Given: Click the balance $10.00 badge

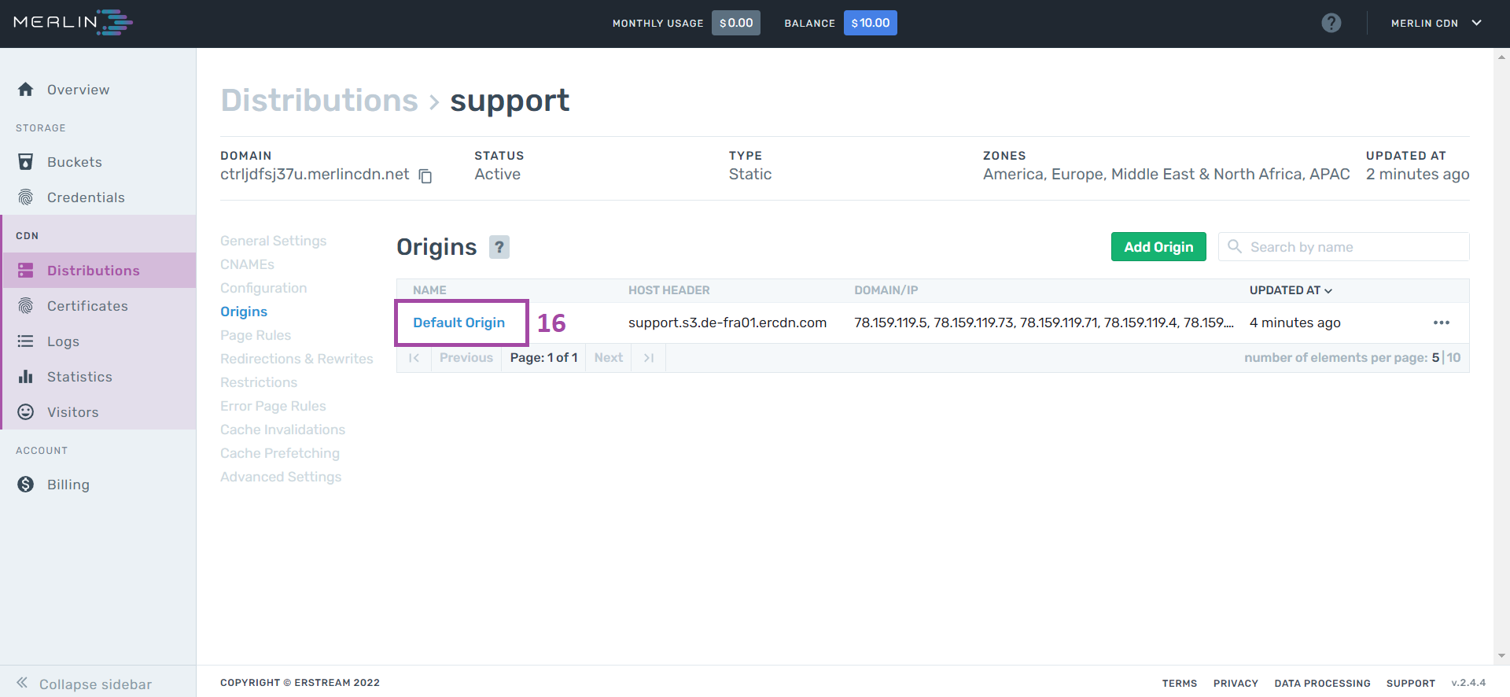Looking at the screenshot, I should 871,23.
